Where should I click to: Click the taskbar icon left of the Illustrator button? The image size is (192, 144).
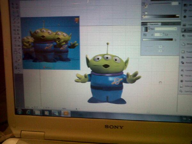[x=56, y=113]
